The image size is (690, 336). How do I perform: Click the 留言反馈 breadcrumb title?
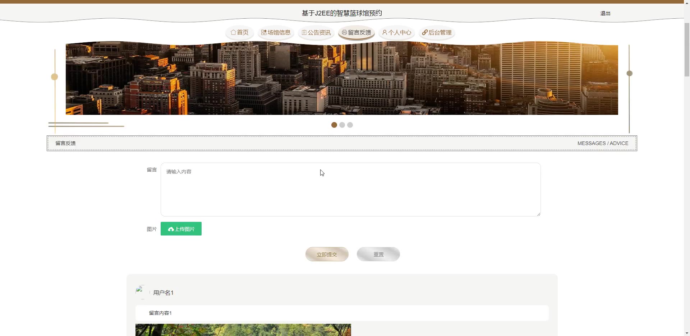65,143
